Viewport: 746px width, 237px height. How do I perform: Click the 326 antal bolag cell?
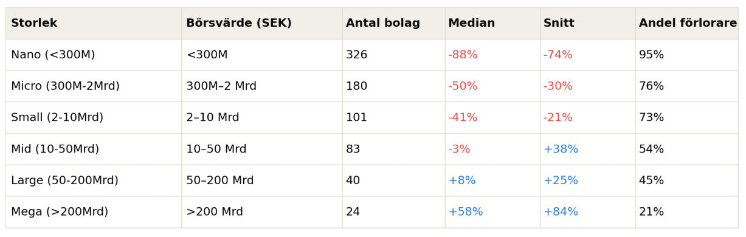(356, 55)
